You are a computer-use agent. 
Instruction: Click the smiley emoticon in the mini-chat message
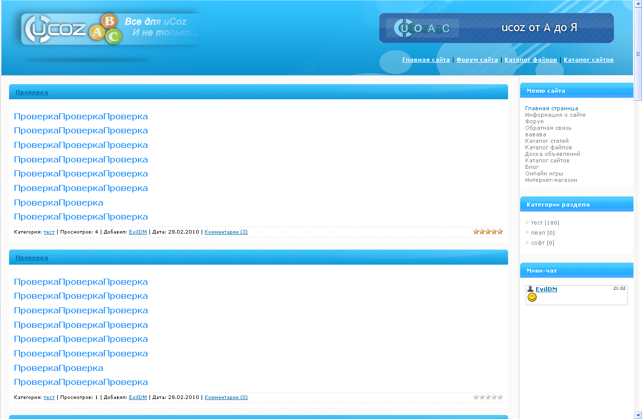click(x=532, y=297)
